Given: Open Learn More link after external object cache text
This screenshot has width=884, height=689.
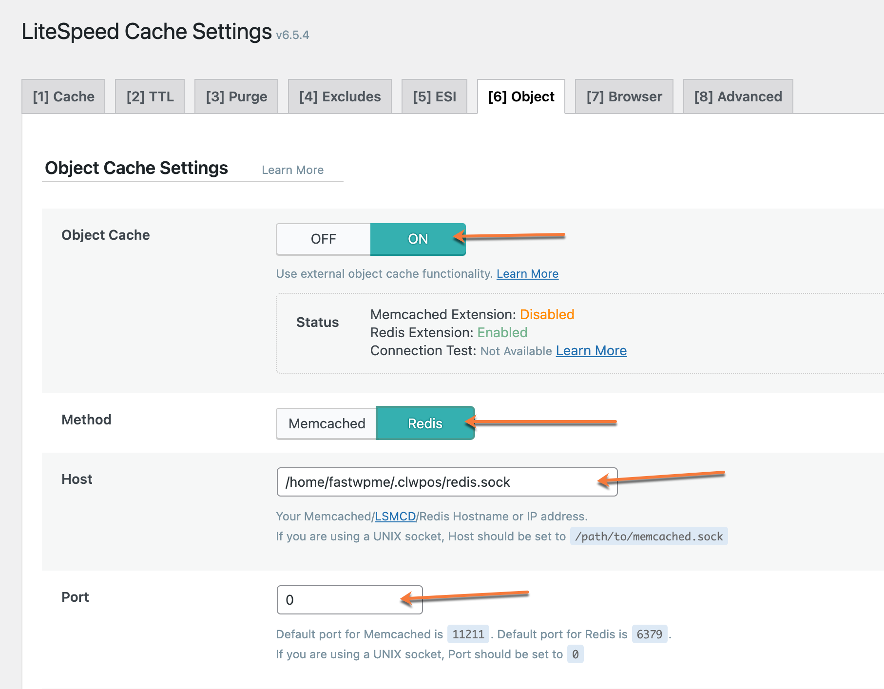Looking at the screenshot, I should [527, 274].
